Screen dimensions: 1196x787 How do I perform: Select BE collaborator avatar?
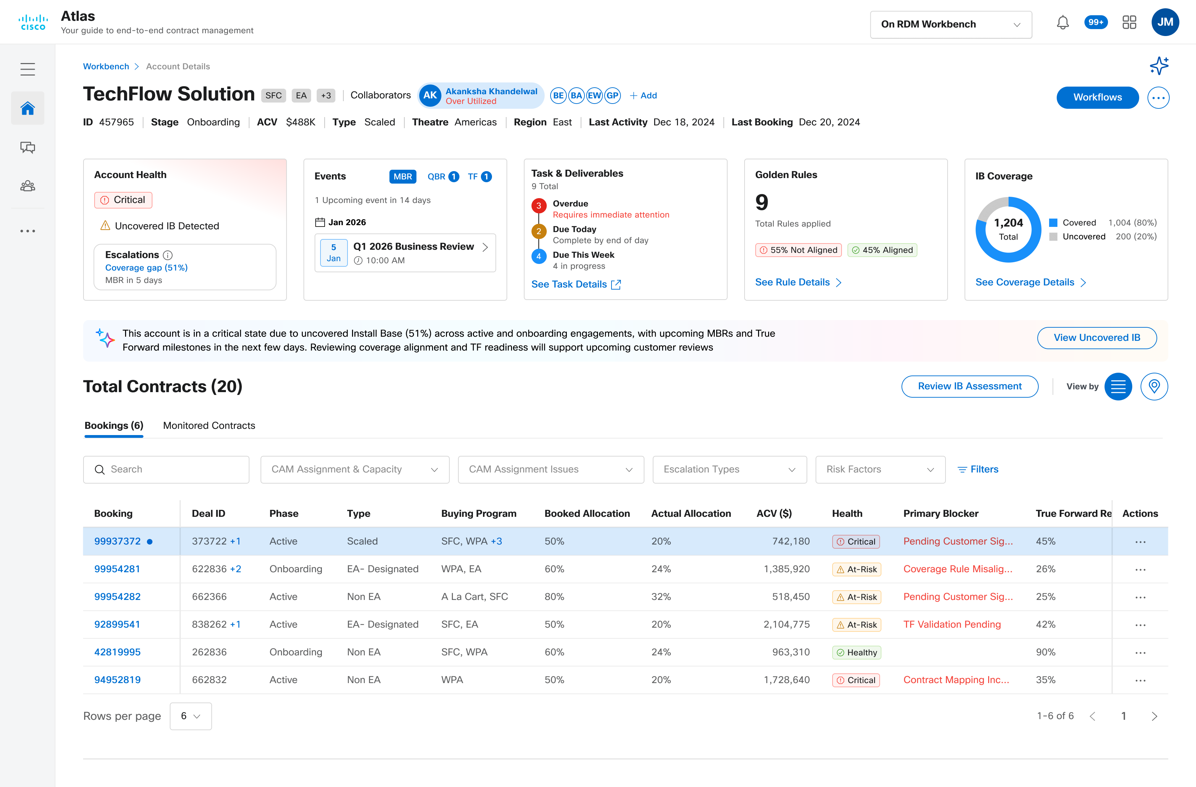tap(558, 96)
